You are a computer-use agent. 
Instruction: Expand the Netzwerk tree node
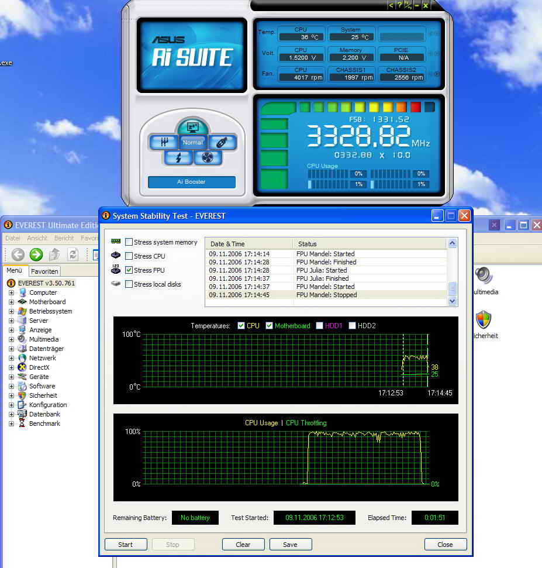(11, 358)
